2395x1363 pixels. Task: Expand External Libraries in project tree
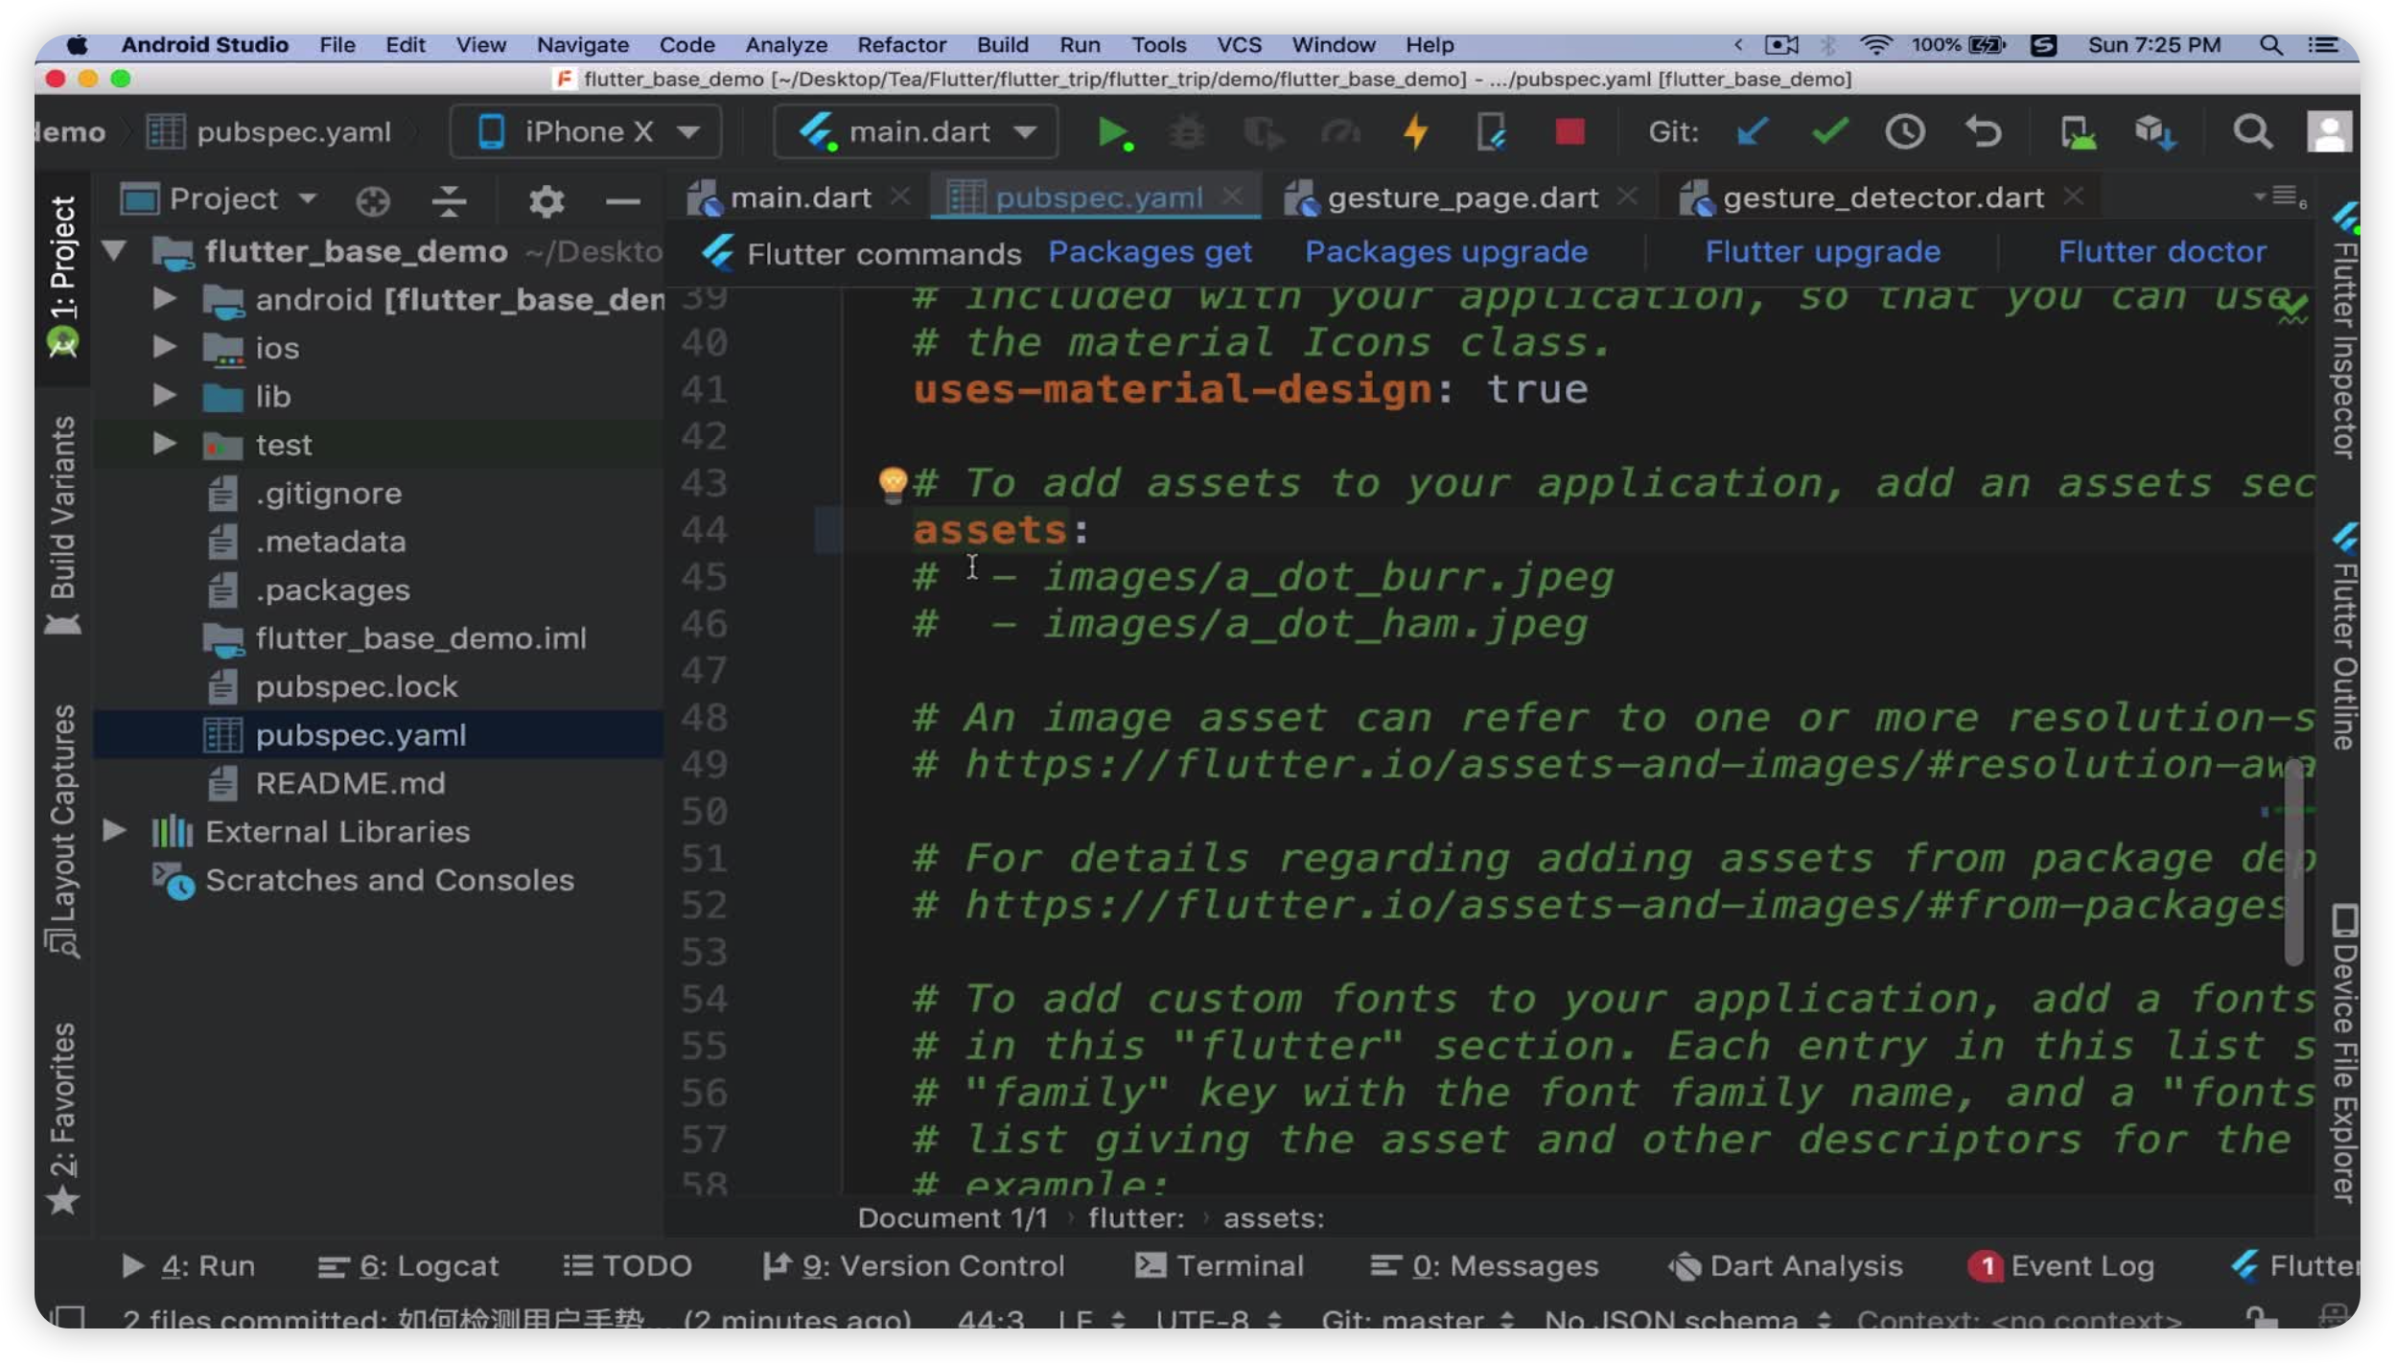click(x=114, y=831)
